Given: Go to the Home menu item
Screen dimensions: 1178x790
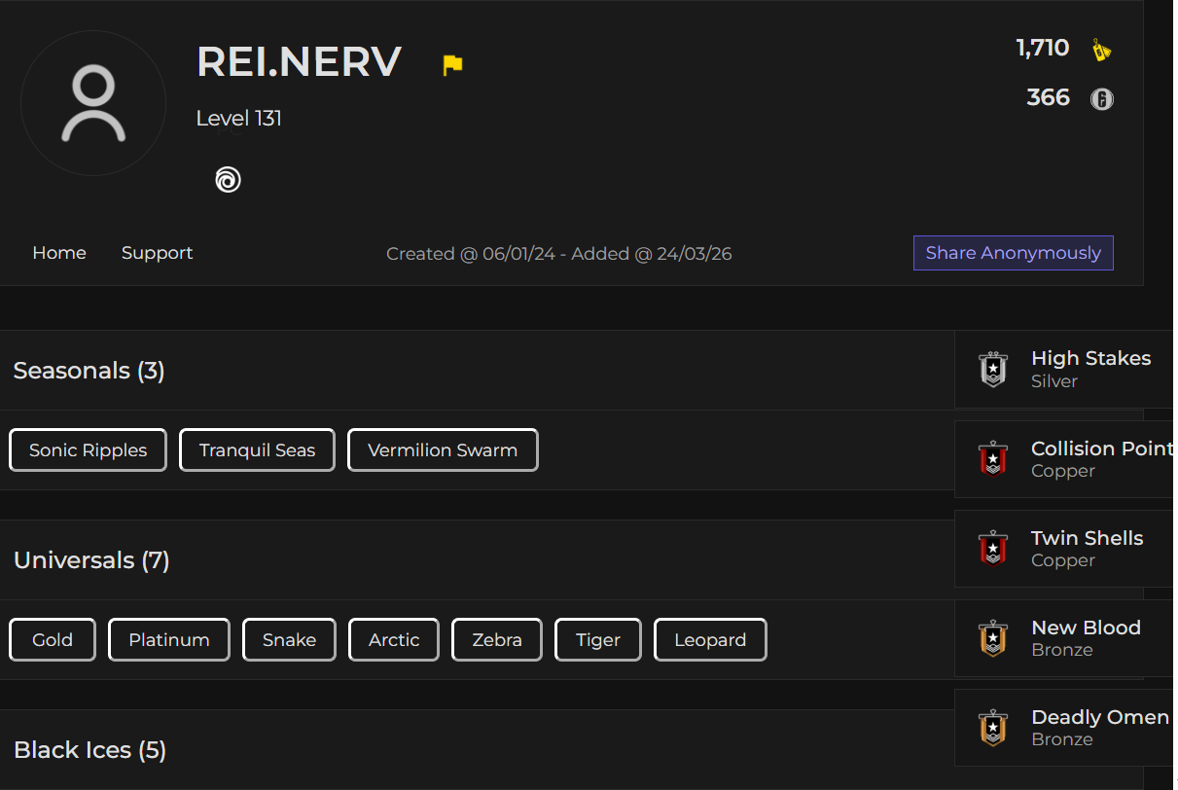Looking at the screenshot, I should (x=59, y=253).
